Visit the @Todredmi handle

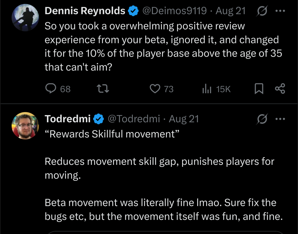point(134,119)
